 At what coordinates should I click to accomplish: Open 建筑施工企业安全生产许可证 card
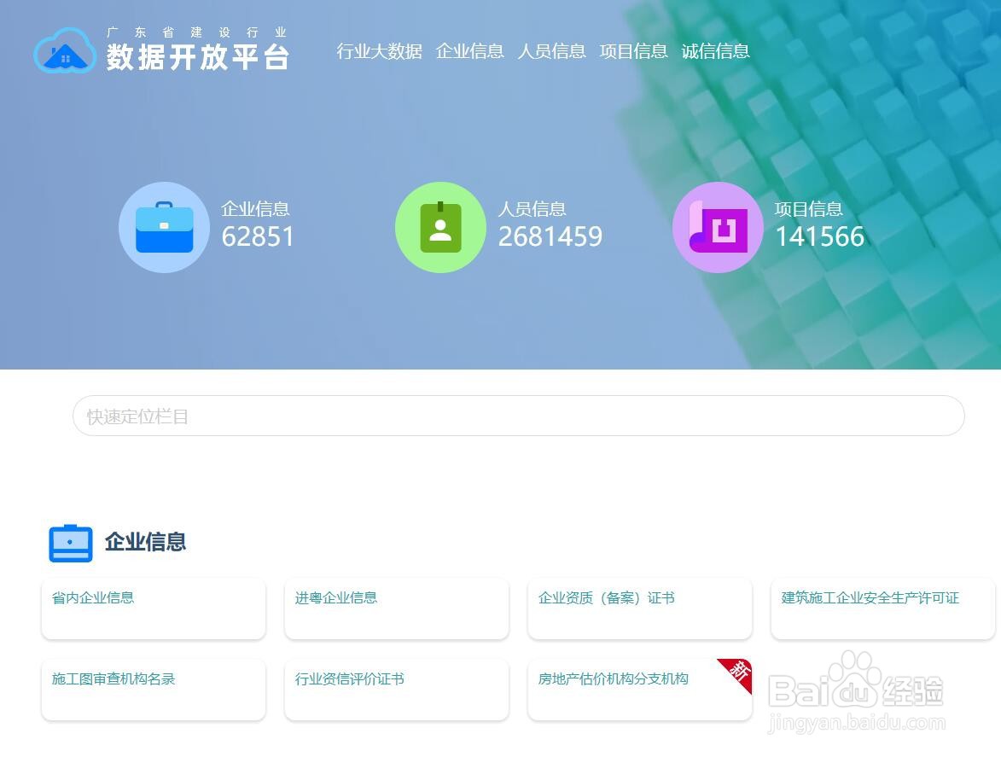coord(882,609)
